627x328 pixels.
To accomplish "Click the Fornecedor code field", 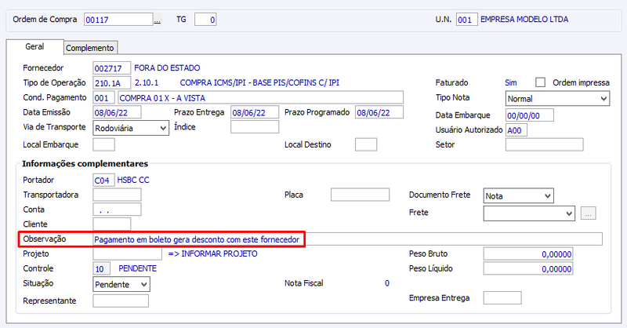I will pyautogui.click(x=111, y=68).
